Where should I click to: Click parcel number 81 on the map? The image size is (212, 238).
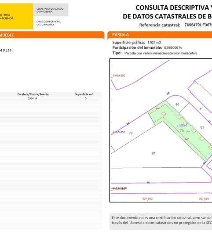(154, 153)
